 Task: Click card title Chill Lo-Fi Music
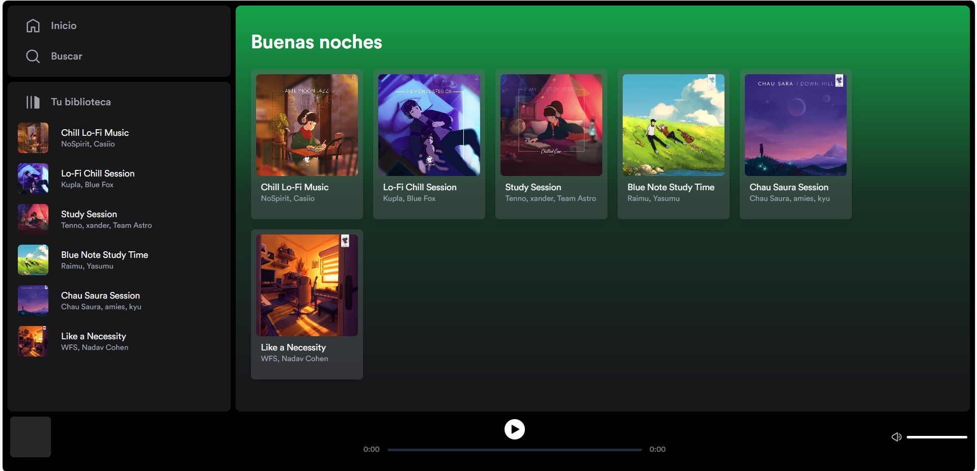pyautogui.click(x=295, y=187)
